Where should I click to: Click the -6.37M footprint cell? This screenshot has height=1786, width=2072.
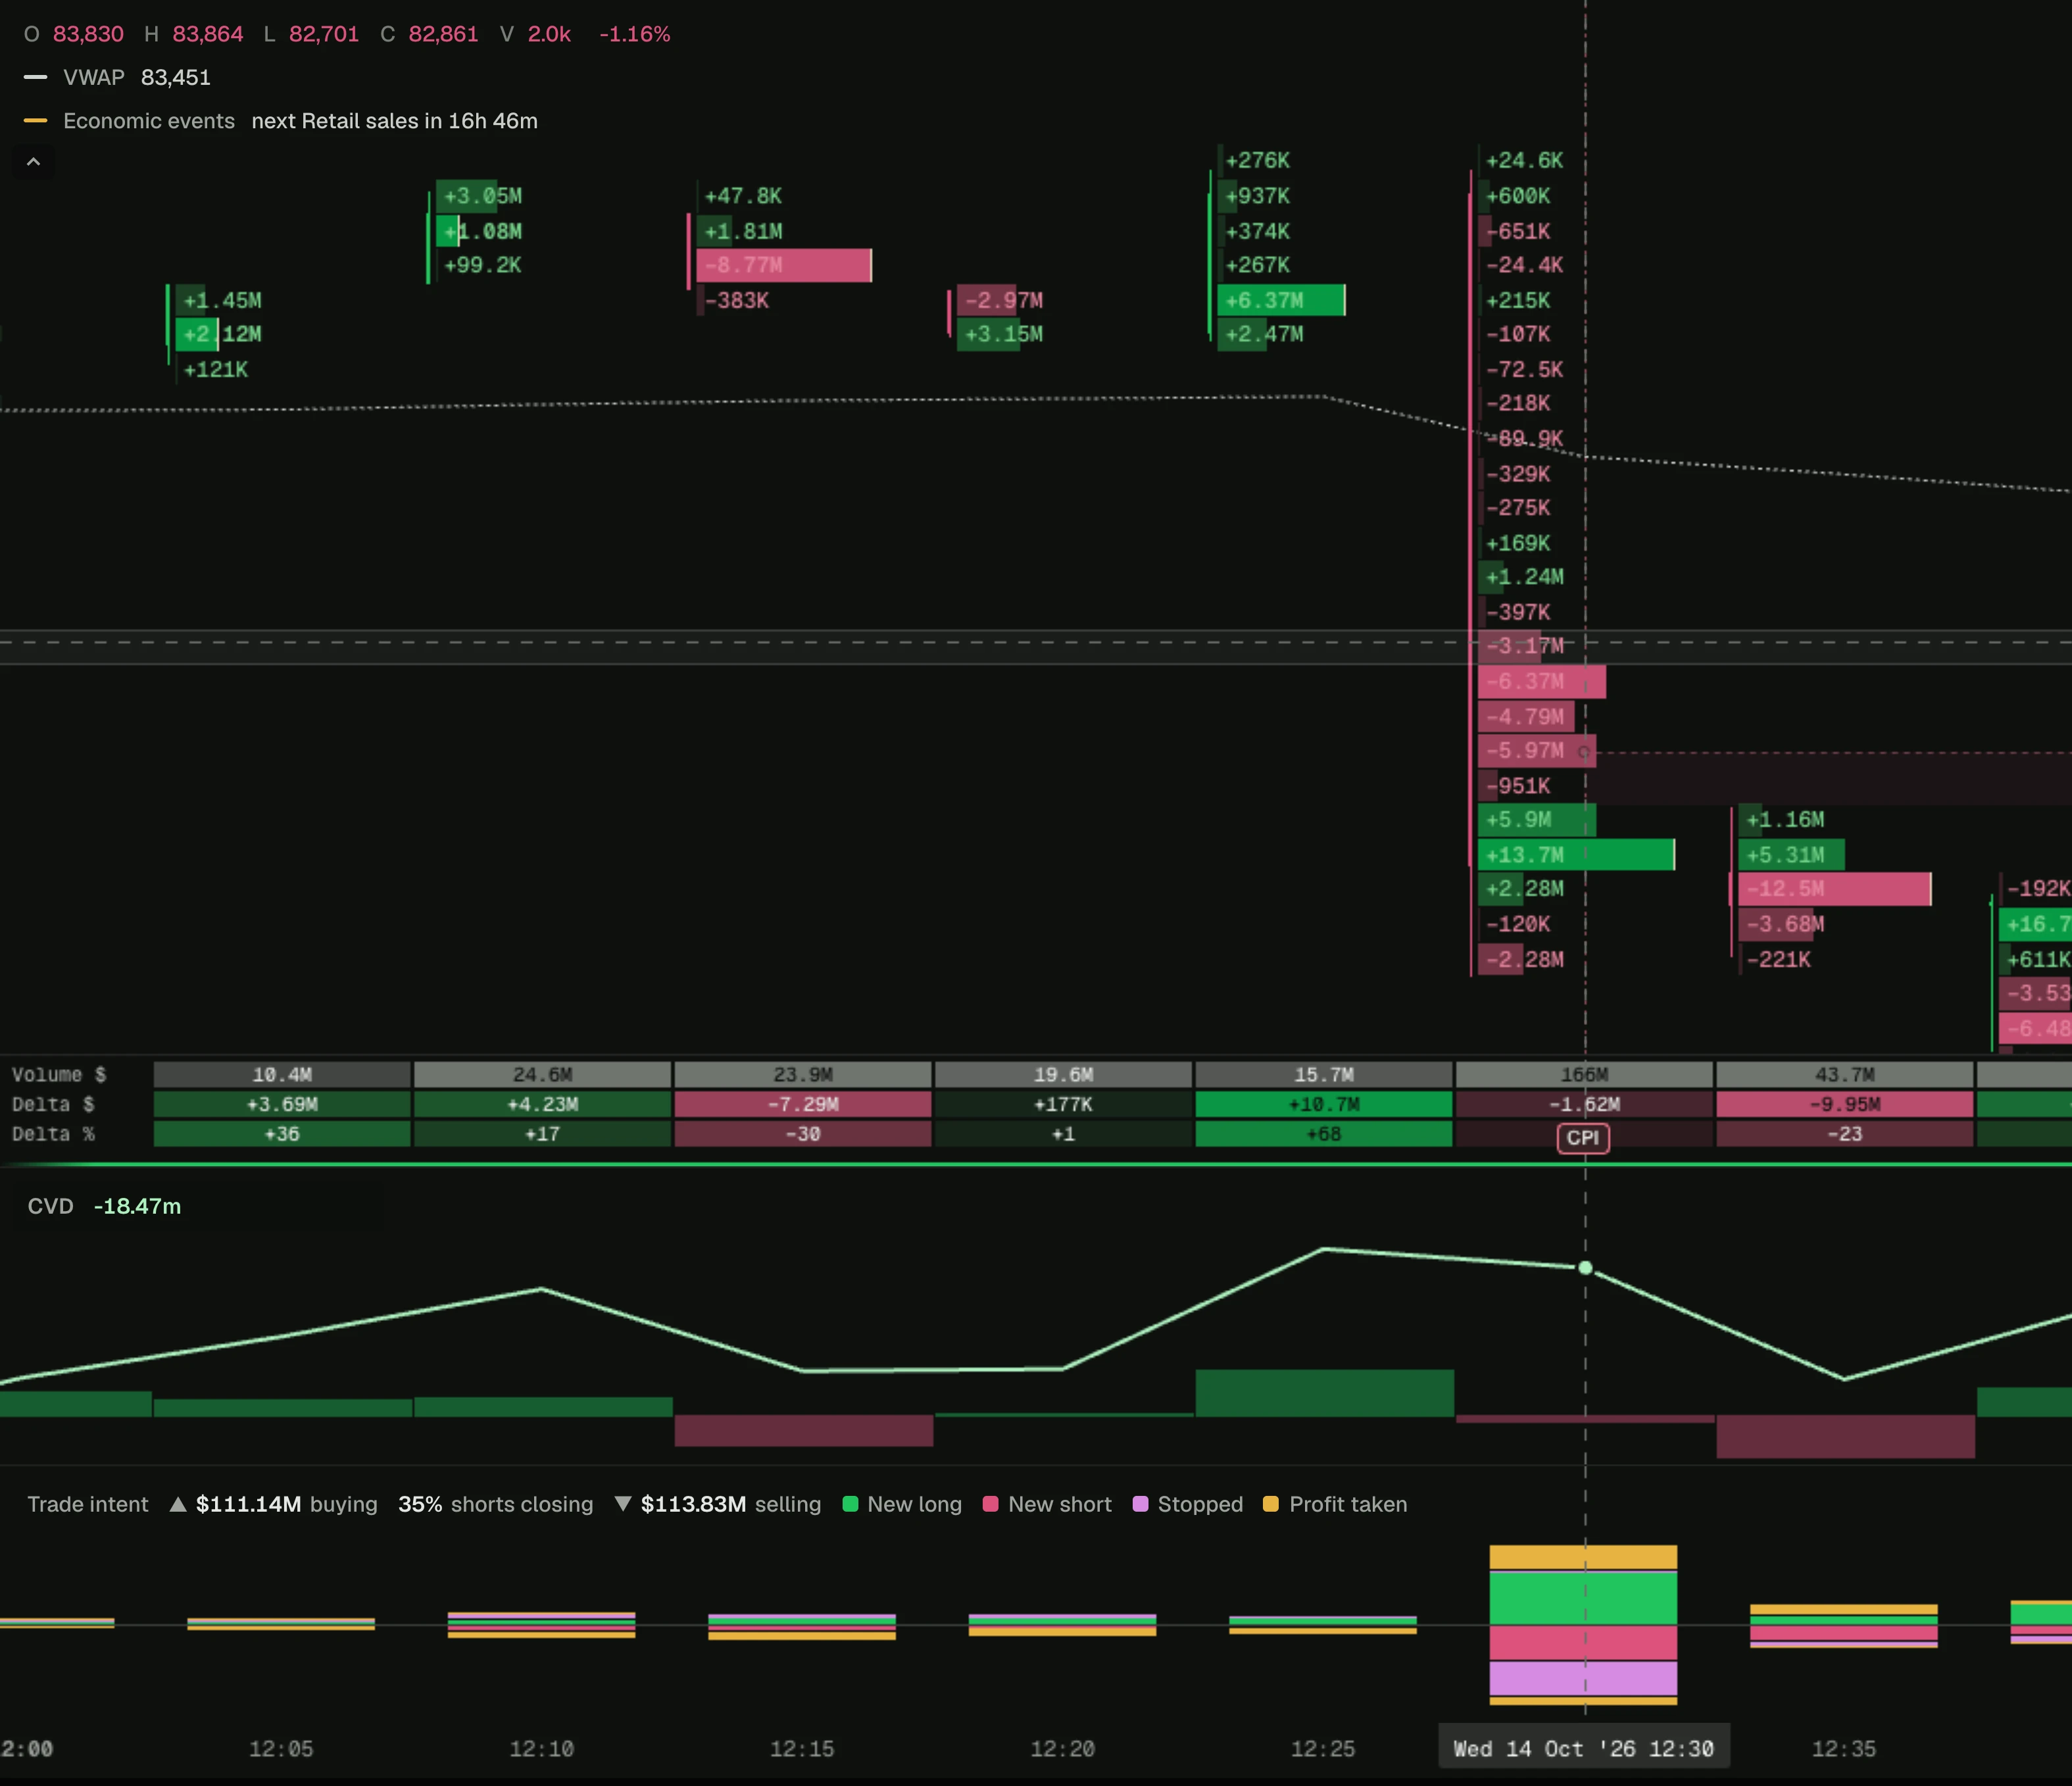coord(1542,682)
